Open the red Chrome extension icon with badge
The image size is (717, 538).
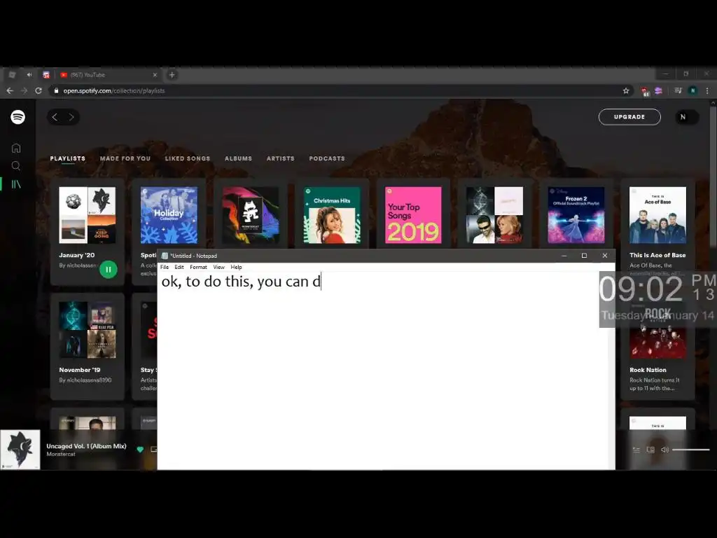tap(645, 91)
